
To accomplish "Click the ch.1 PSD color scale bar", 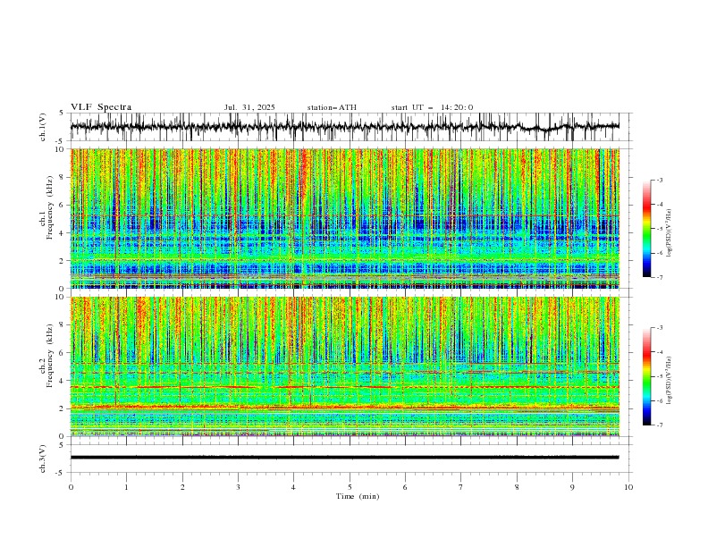I will click(646, 229).
